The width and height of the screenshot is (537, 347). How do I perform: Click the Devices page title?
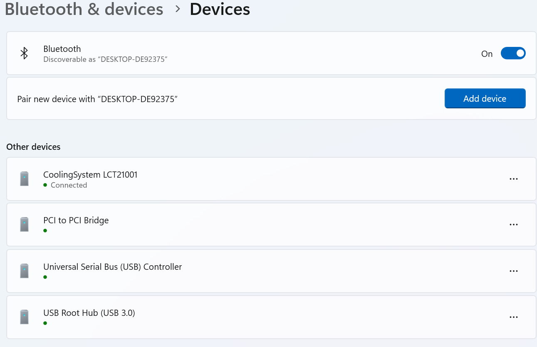220,9
